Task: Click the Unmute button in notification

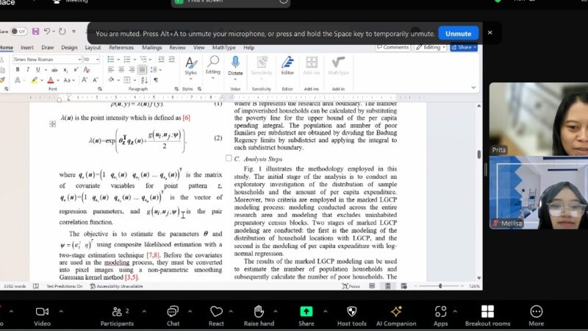Action: pyautogui.click(x=458, y=33)
